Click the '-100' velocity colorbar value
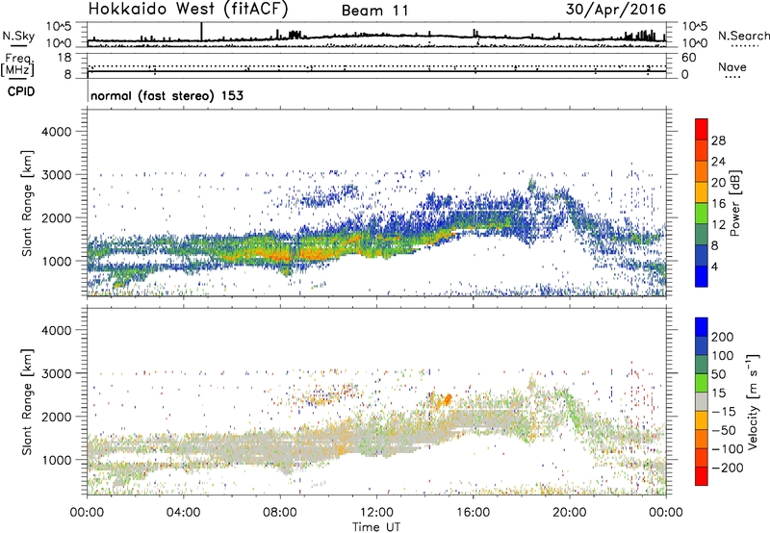Viewport: 770px width, 533px height. point(726,448)
